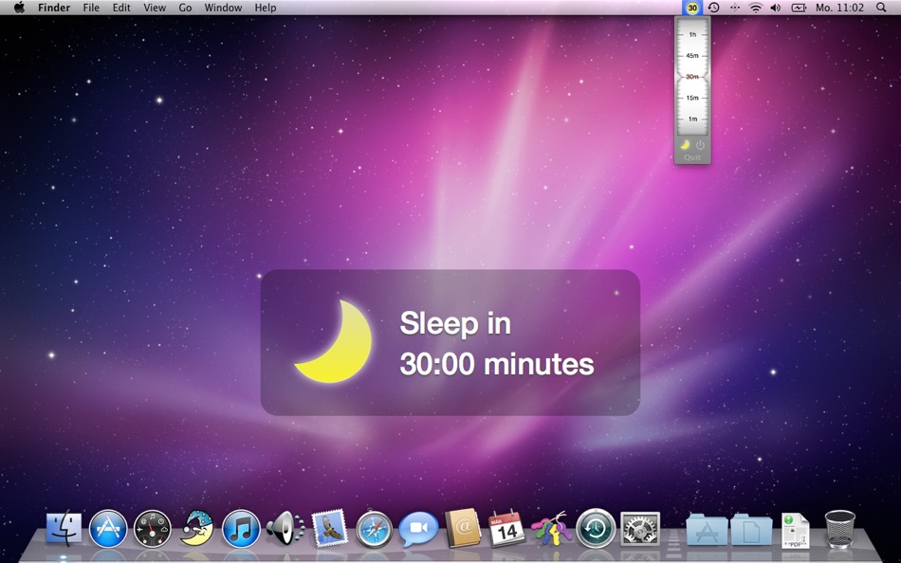Screen dimensions: 901x563
Task: Open the Wi-Fi status menu
Action: [x=756, y=8]
